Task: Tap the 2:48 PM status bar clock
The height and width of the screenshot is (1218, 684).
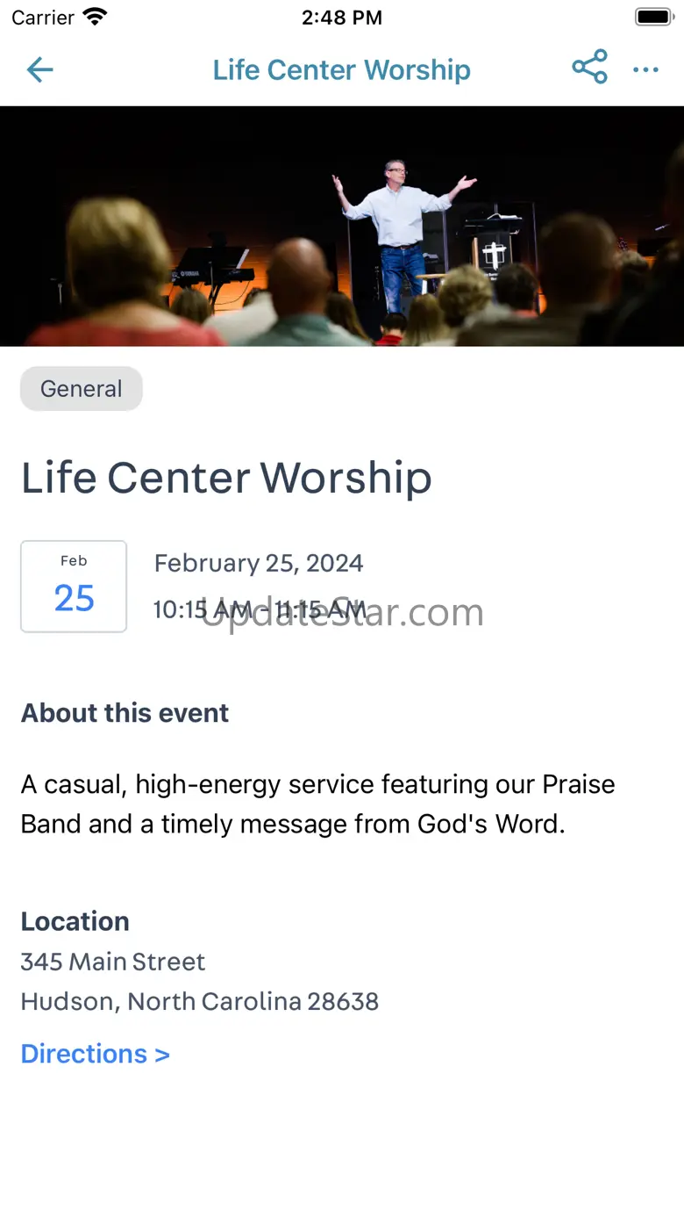Action: [342, 17]
